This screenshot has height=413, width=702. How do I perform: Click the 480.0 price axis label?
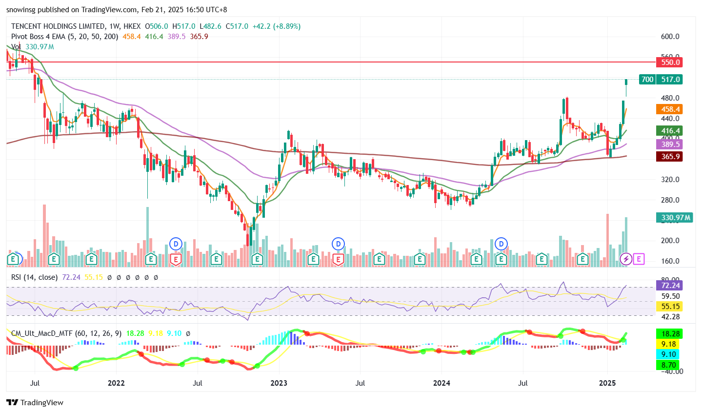point(670,98)
